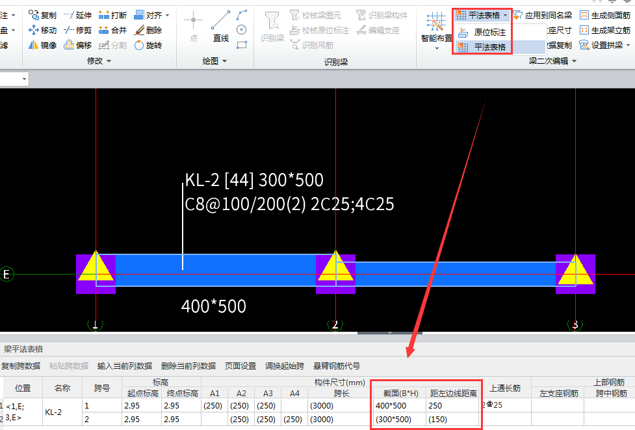Select the 删除 (delete) tool
Image resolution: width=635 pixels, height=430 pixels.
[148, 31]
